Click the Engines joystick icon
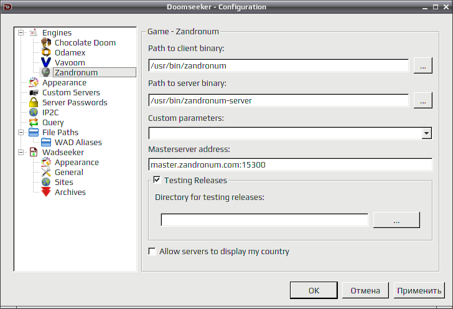Image resolution: width=453 pixels, height=309 pixels. [x=34, y=32]
